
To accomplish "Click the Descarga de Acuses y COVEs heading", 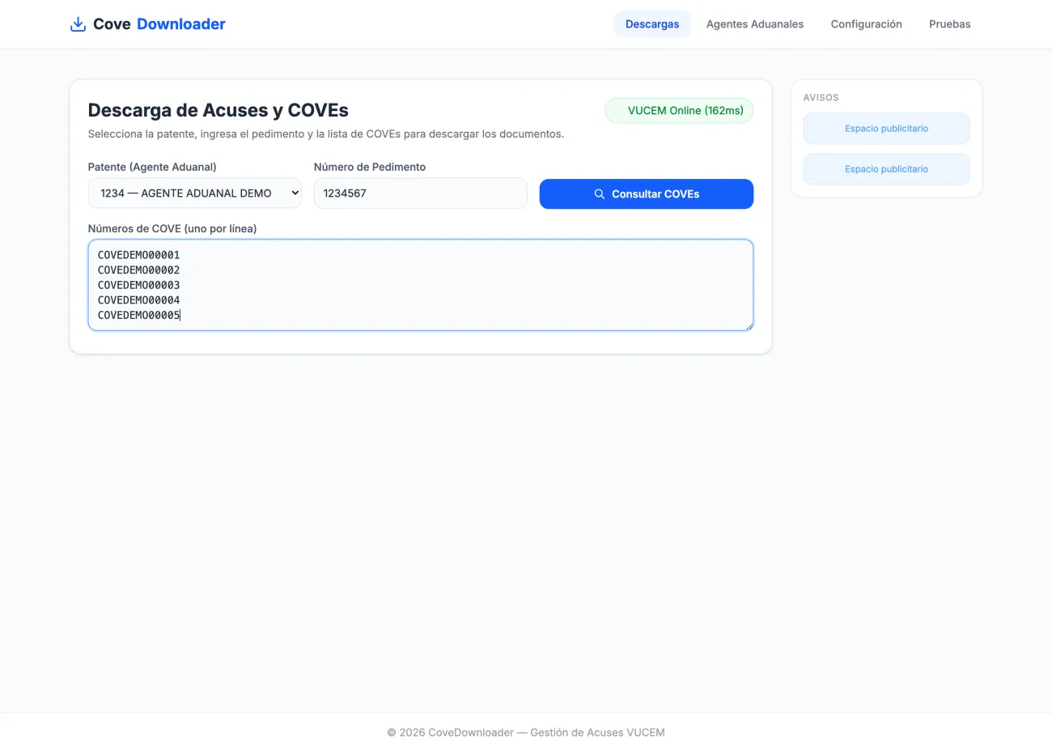I will (218, 110).
